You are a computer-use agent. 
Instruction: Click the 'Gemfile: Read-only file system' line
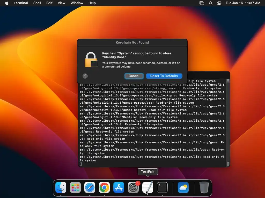(x=129, y=117)
